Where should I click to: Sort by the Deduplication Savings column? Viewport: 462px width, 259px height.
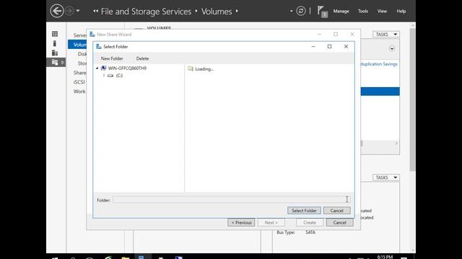(379, 64)
